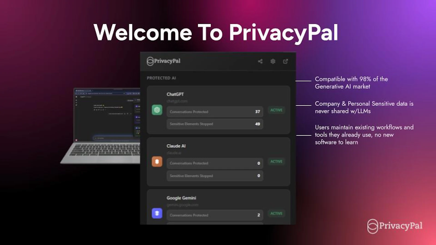The width and height of the screenshot is (436, 245).
Task: Click the ChatGPT card title
Action: click(175, 94)
